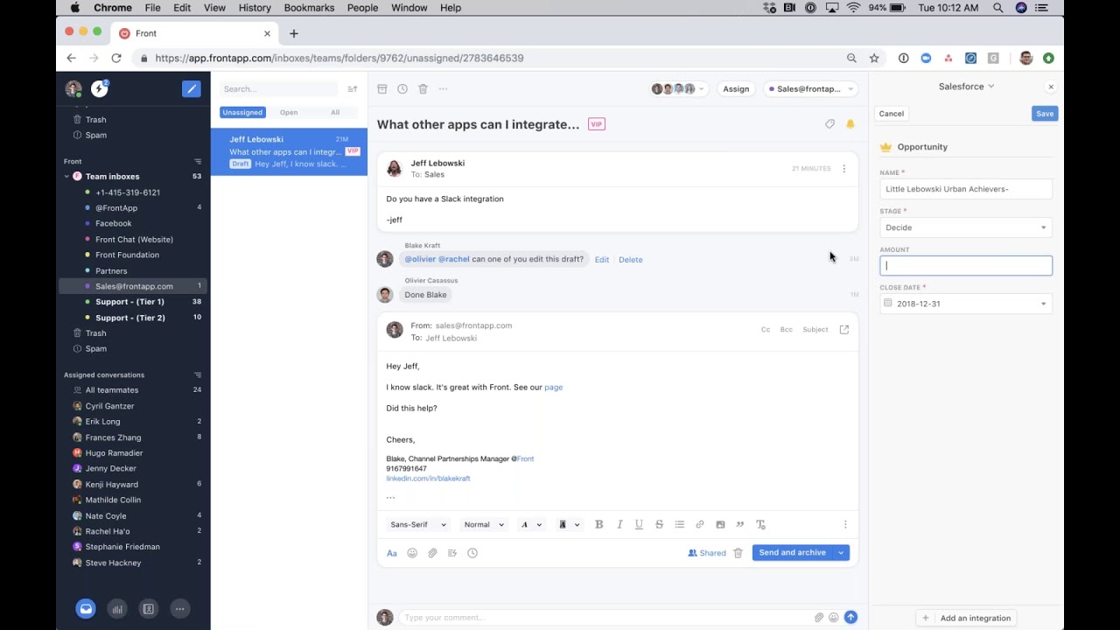1120x630 pixels.
Task: Click the Type your comment field
Action: pyautogui.click(x=604, y=618)
